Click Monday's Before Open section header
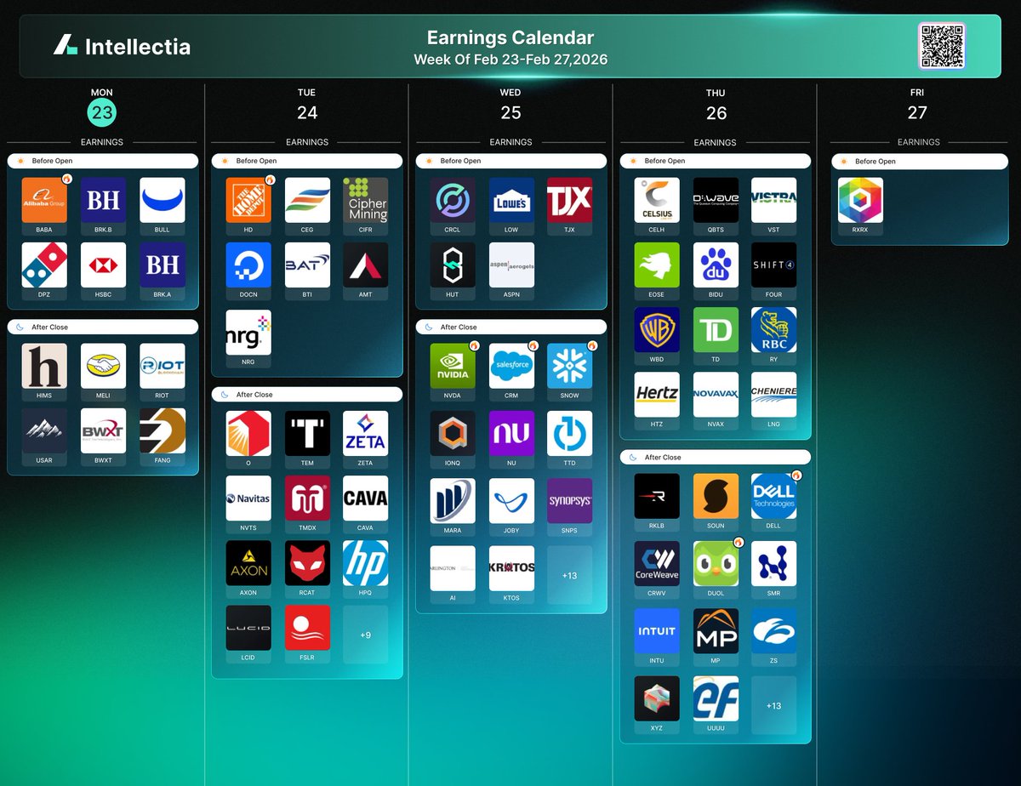The width and height of the screenshot is (1021, 786). click(x=102, y=161)
